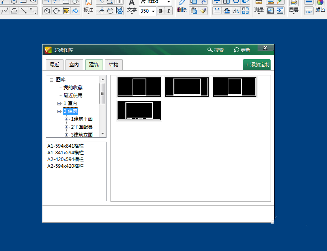The height and width of the screenshot is (251, 327).
Task: Select the radius dimension tool
Action: pos(110,11)
